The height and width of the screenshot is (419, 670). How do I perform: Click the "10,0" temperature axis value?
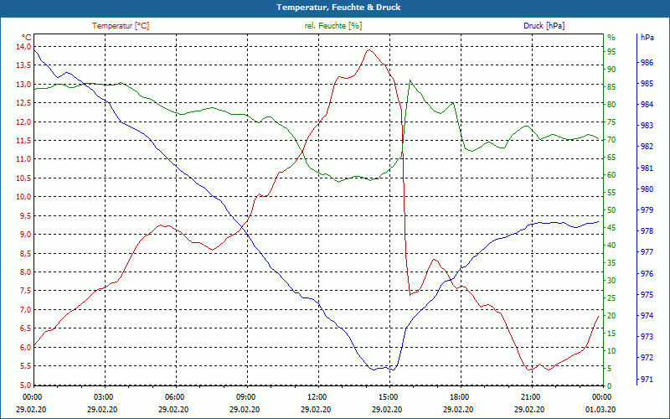[x=24, y=197]
